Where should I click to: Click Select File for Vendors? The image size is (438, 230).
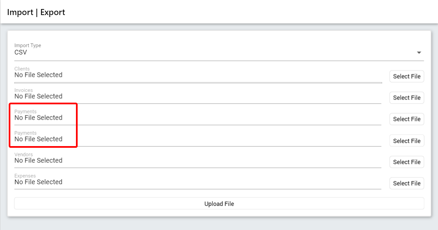point(407,162)
